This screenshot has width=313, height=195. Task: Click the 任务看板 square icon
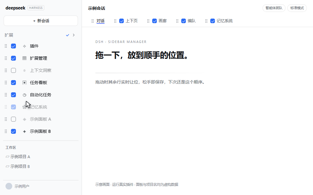[24, 83]
